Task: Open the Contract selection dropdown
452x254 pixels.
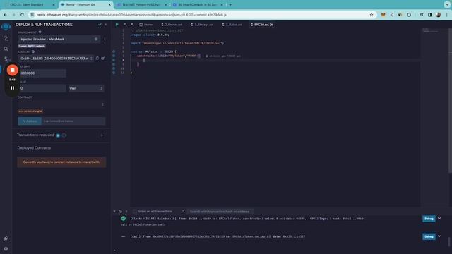Action: (61, 104)
